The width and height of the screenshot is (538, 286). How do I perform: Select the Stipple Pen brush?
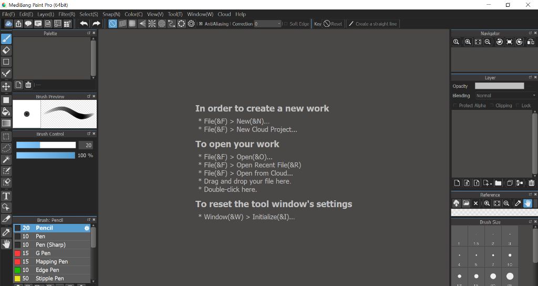pyautogui.click(x=52, y=279)
